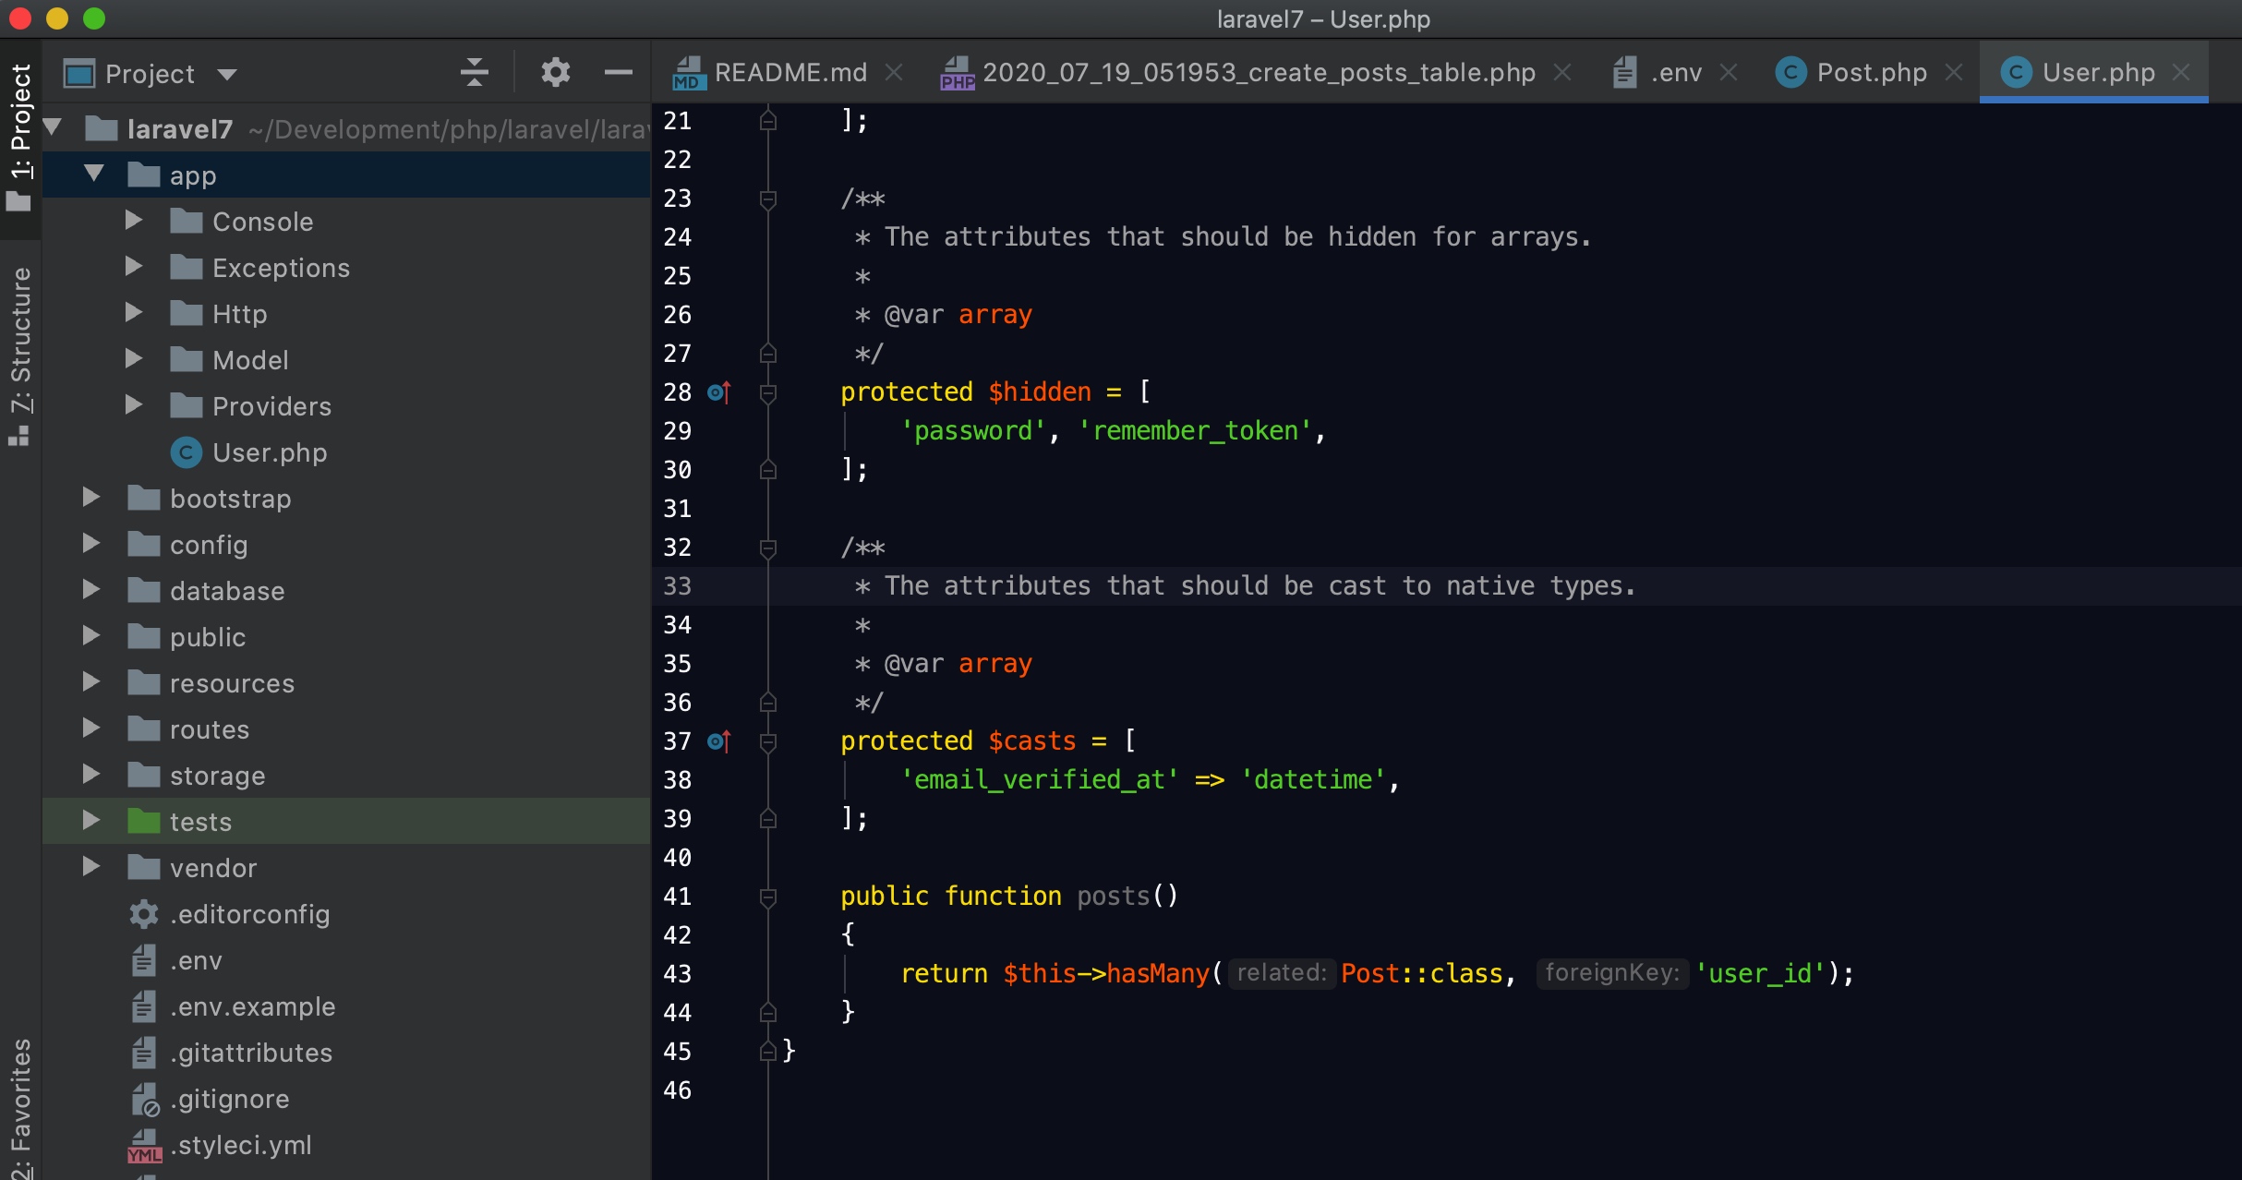Click line number 33 in gutter
Screen dimensions: 2242x1180
coord(677,586)
